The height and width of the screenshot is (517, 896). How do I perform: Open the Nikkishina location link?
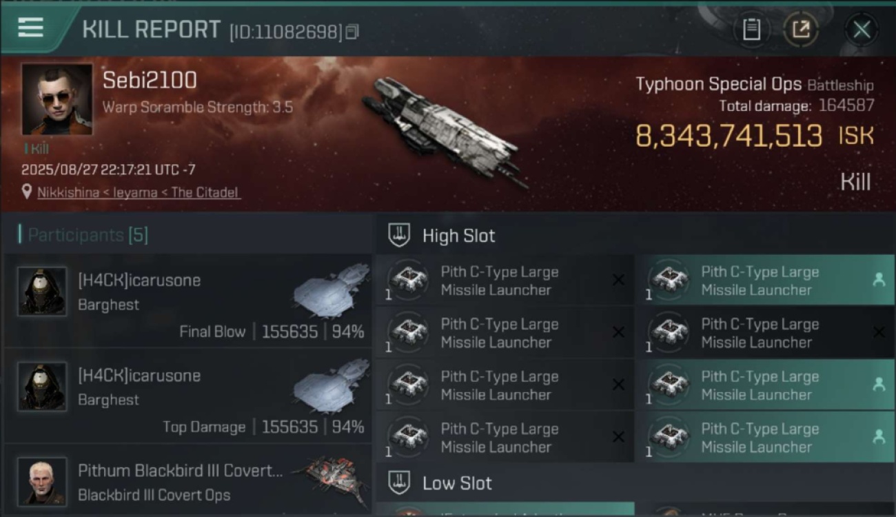139,192
